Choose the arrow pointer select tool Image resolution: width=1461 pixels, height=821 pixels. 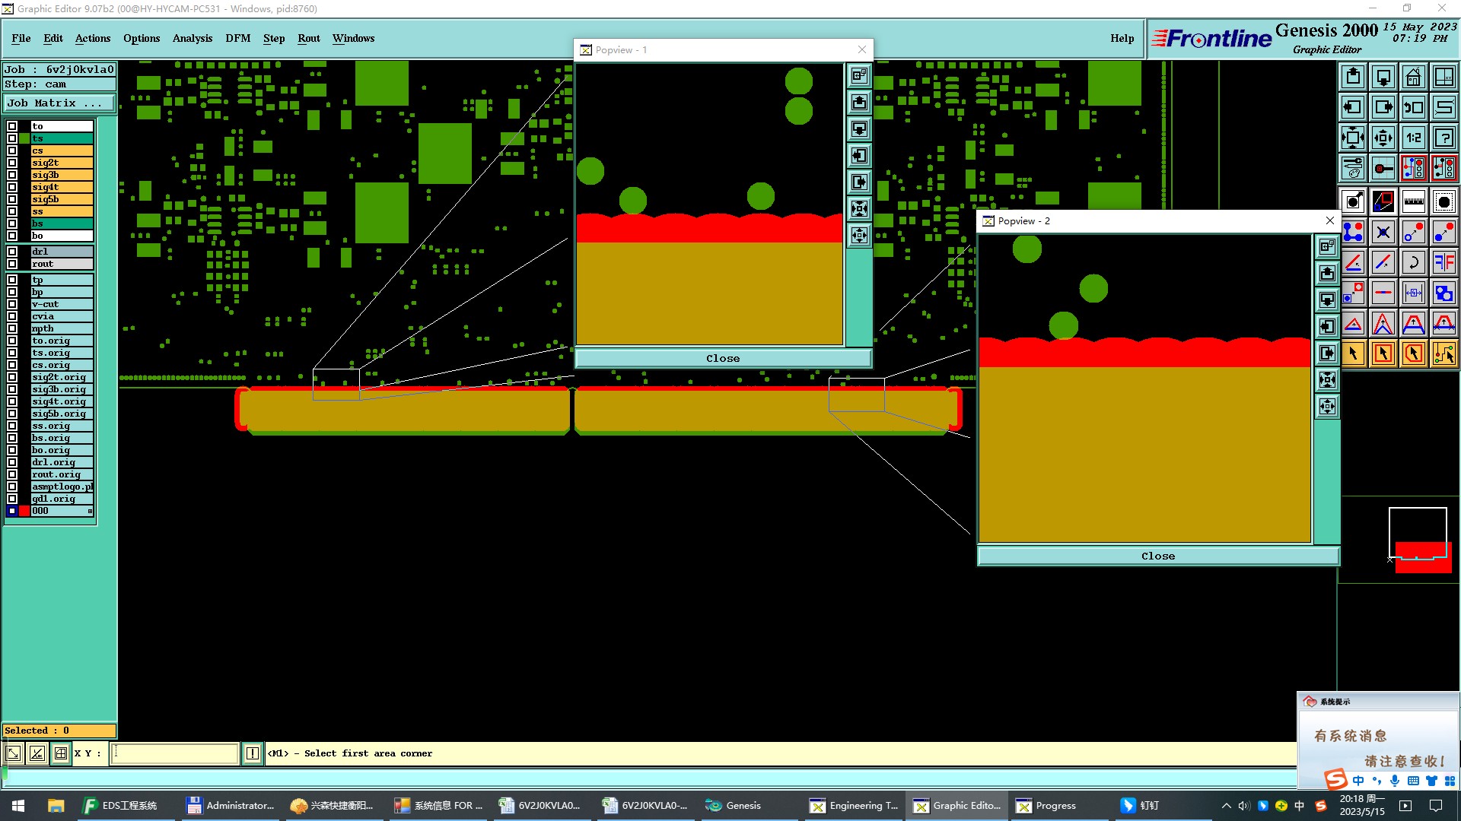1353,353
